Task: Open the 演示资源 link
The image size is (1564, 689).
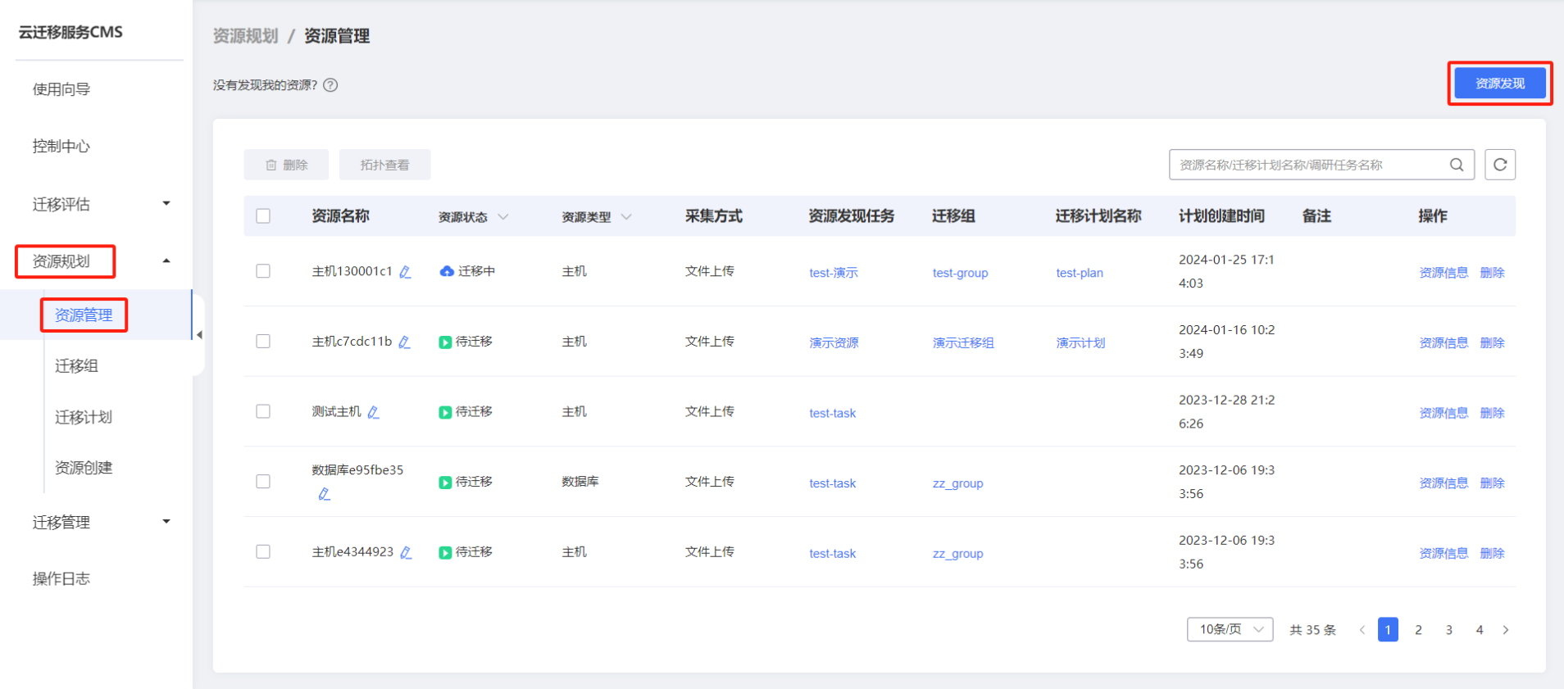Action: click(x=834, y=343)
